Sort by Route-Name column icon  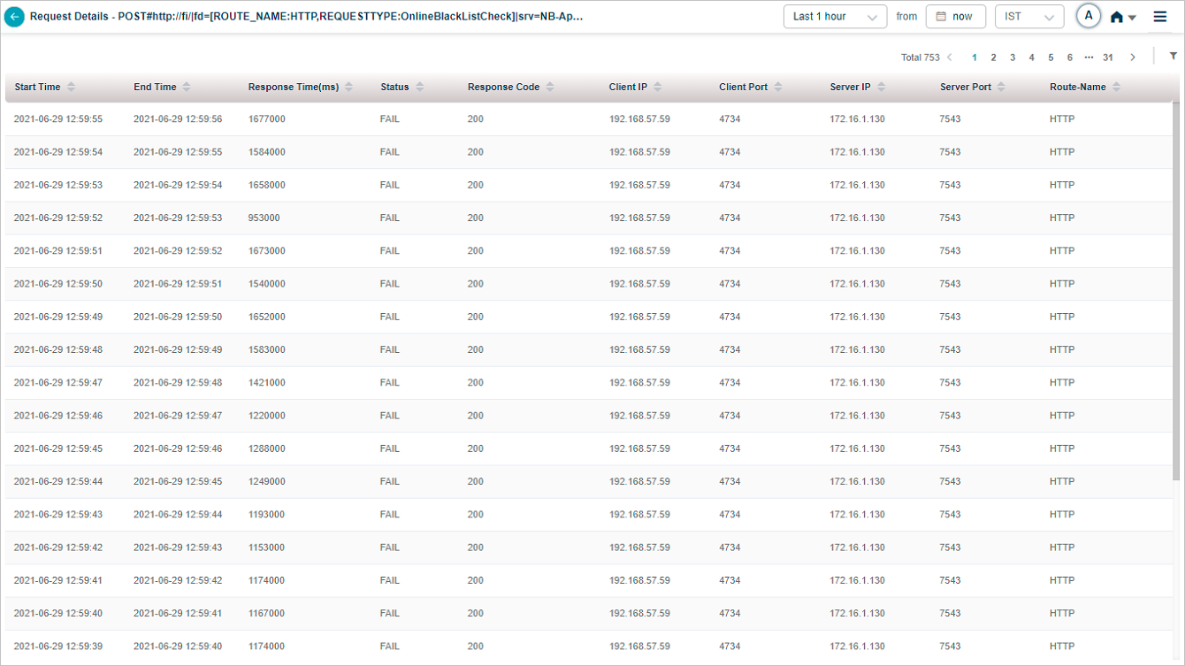coord(1117,87)
